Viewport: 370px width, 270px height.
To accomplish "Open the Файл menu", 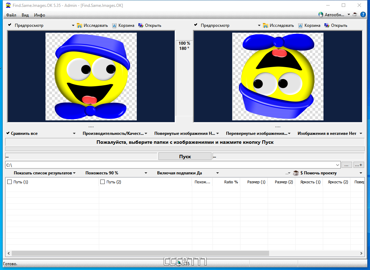I will 11,15.
